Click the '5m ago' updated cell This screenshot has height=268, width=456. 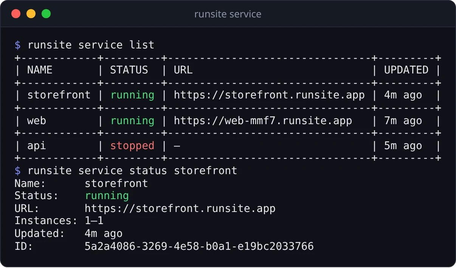(x=403, y=146)
